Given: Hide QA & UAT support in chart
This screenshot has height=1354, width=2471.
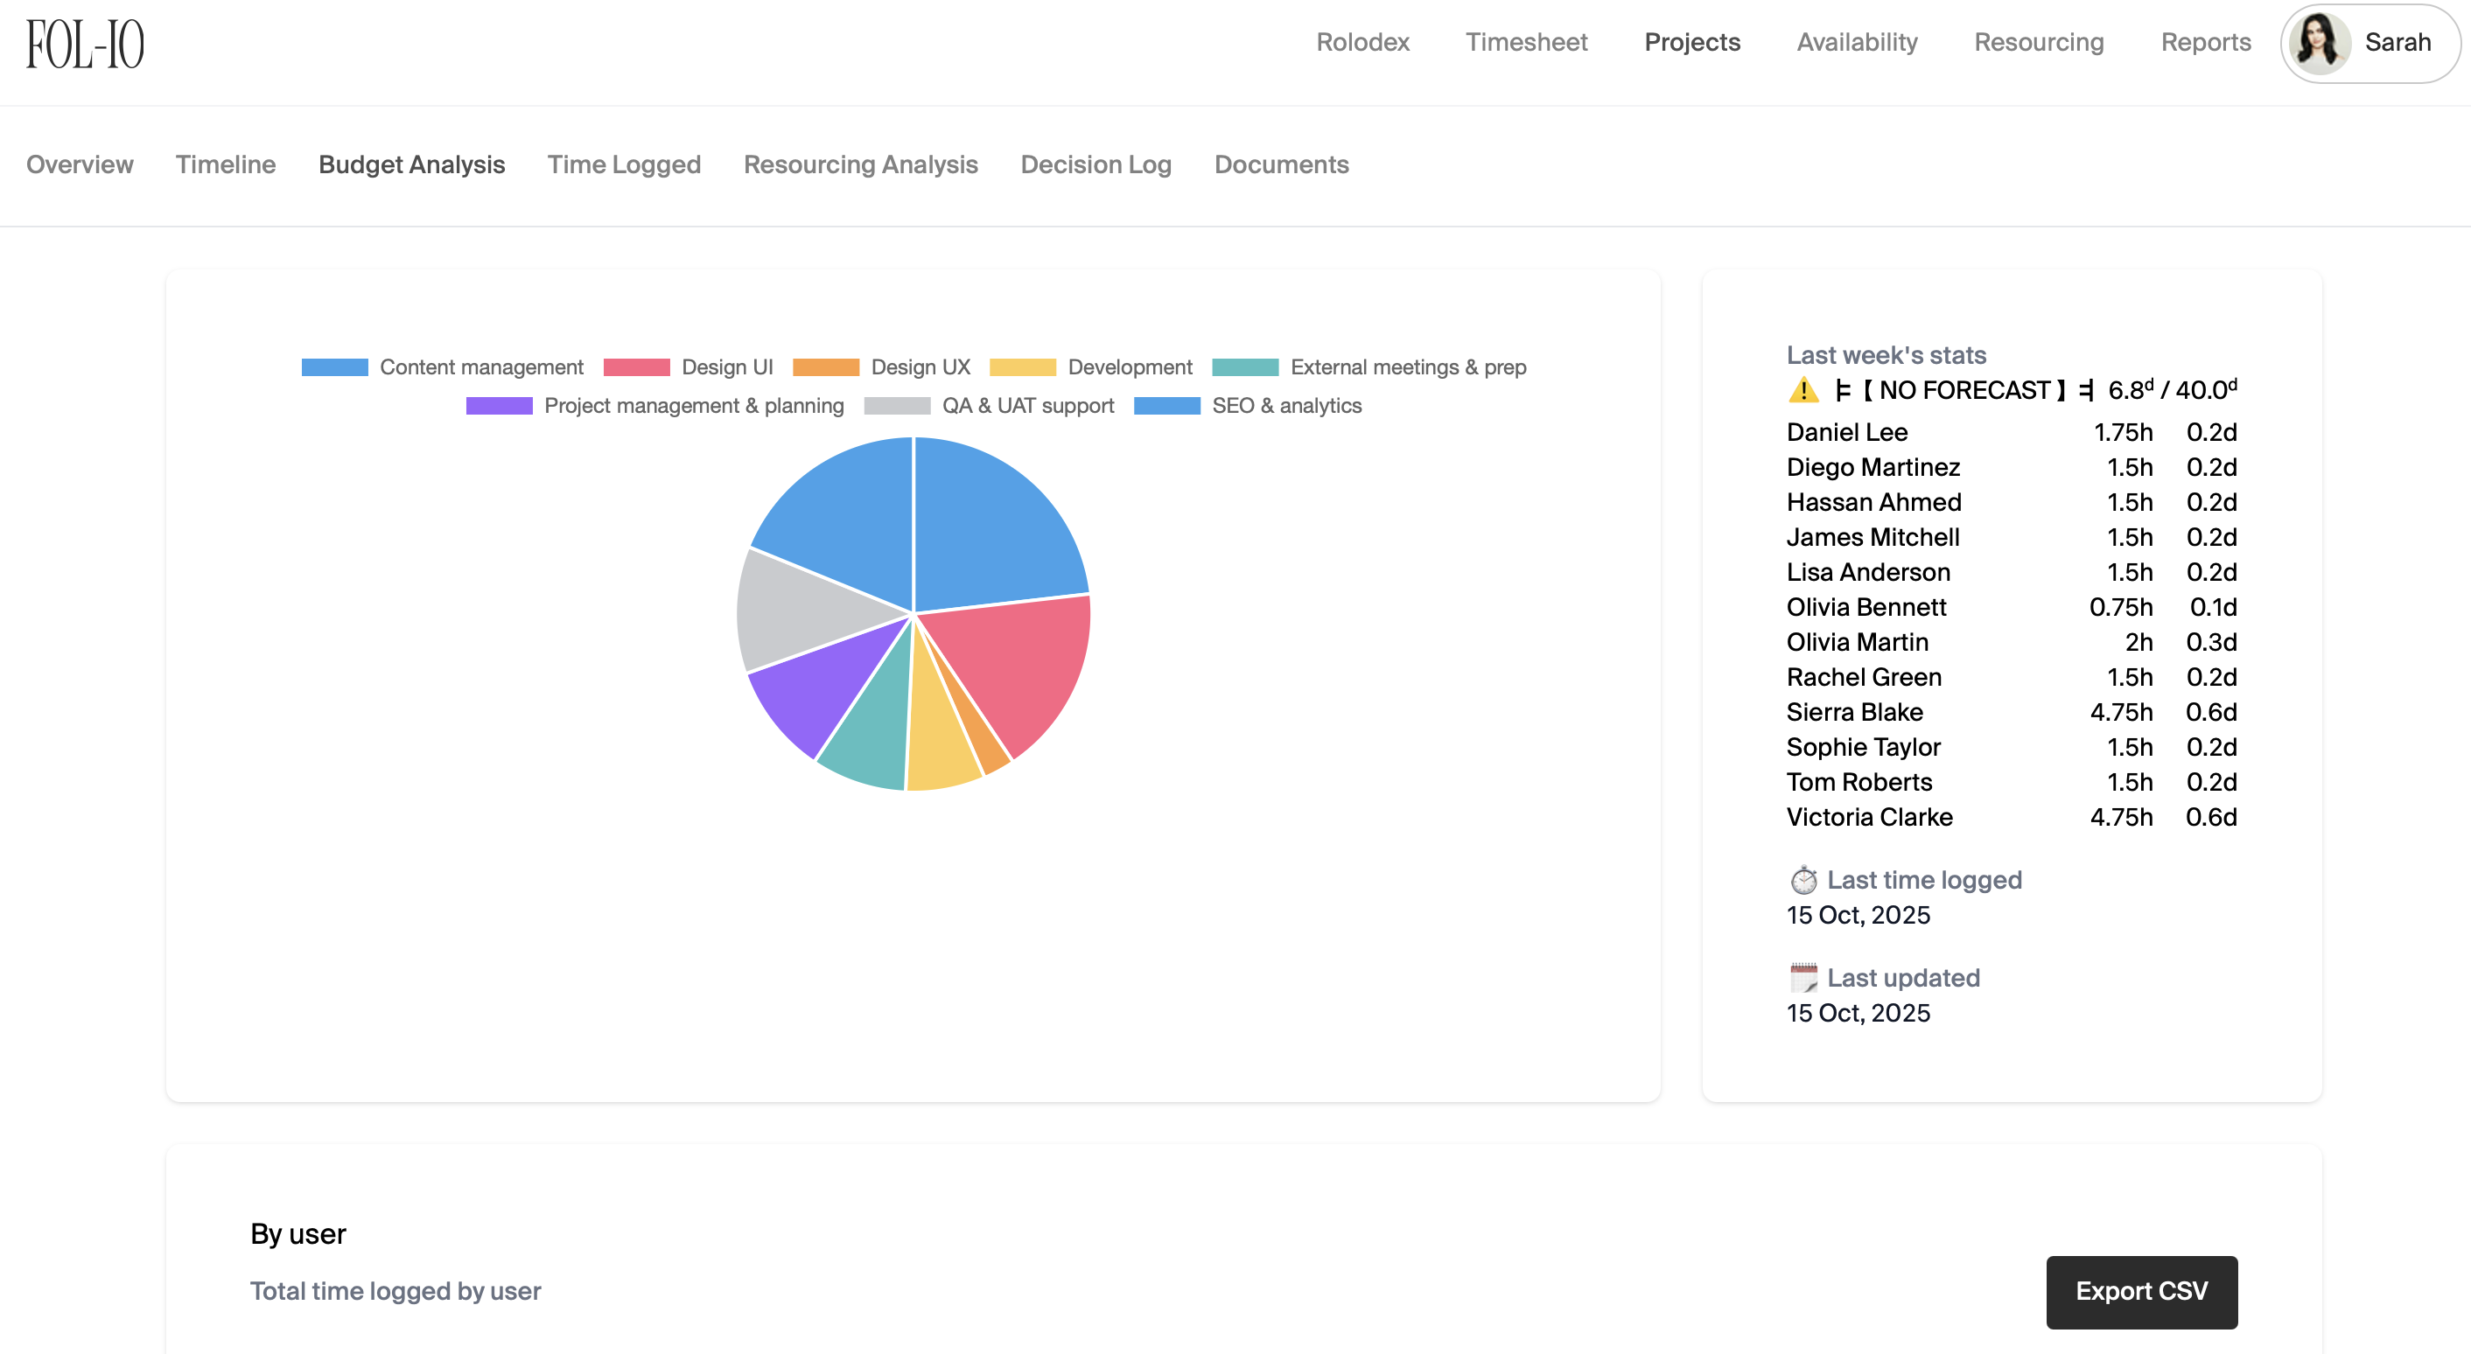Looking at the screenshot, I should click(x=1026, y=406).
